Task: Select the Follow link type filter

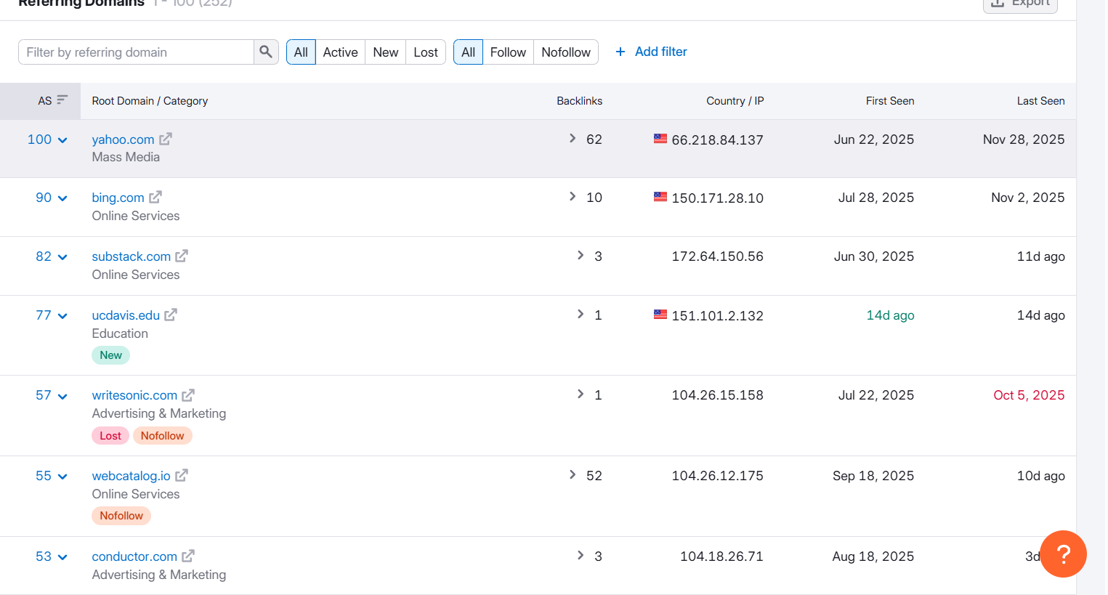Action: (x=508, y=52)
